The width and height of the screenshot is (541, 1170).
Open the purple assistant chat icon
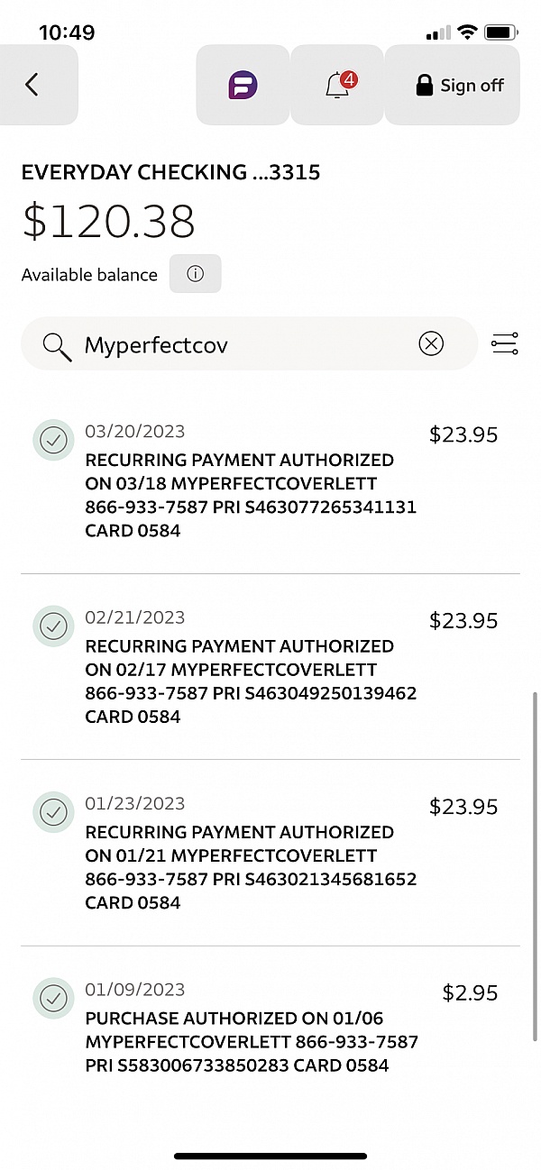coord(243,86)
